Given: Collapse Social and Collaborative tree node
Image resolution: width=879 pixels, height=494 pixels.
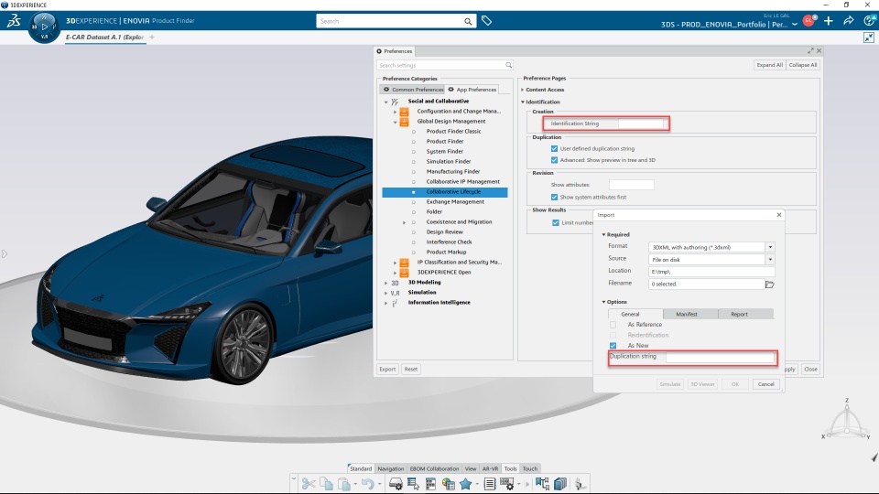Looking at the screenshot, I should (x=385, y=102).
